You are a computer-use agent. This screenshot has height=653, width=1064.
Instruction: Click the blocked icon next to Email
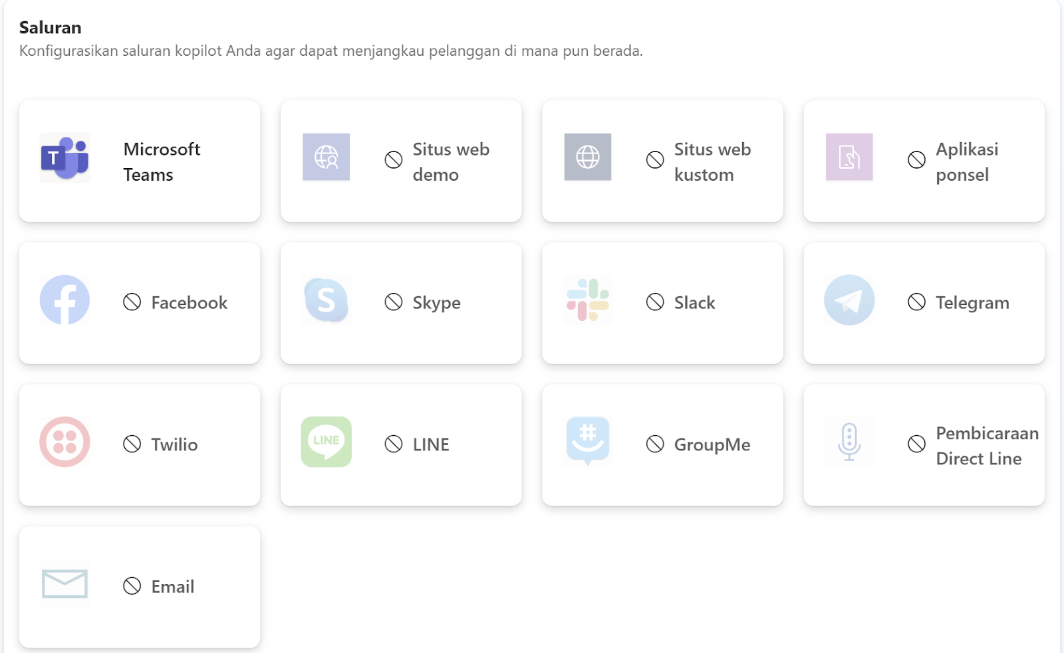click(x=132, y=586)
